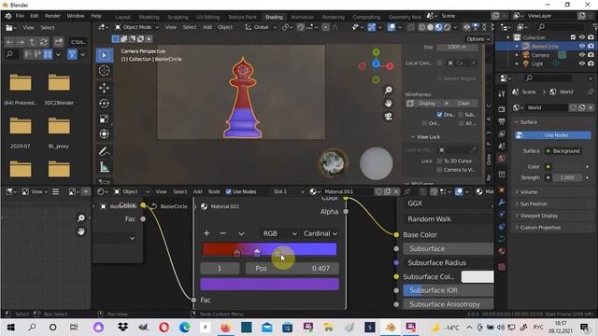Expand the Viewport Display panel
The height and width of the screenshot is (336, 598).
pos(538,216)
